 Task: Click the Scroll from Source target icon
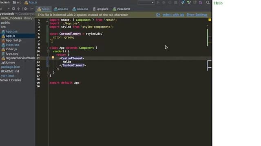[13, 9]
